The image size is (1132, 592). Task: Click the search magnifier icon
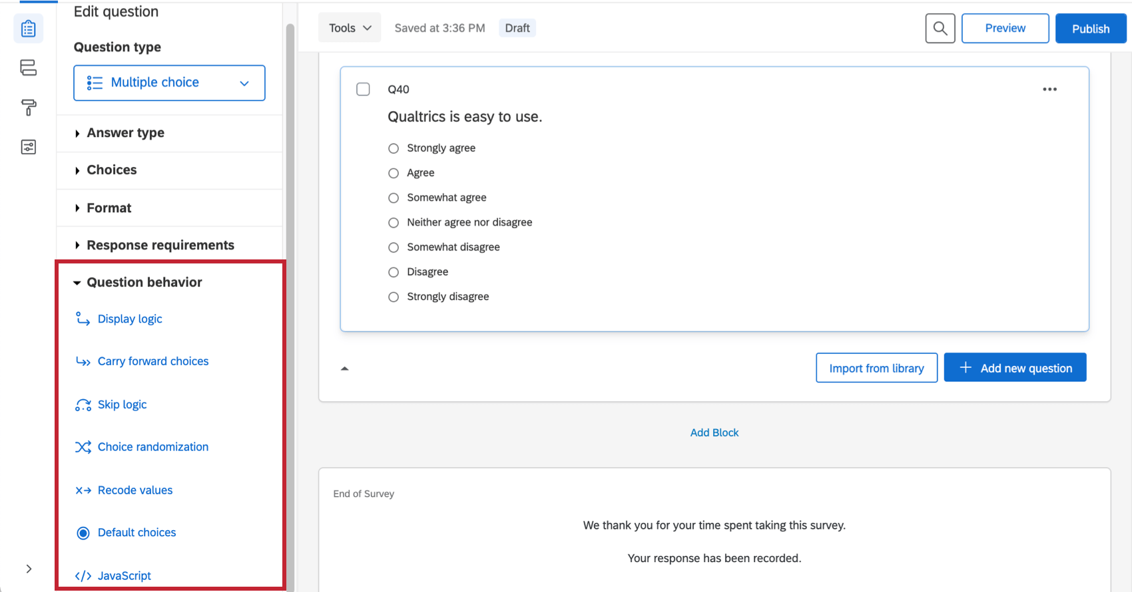tap(940, 29)
